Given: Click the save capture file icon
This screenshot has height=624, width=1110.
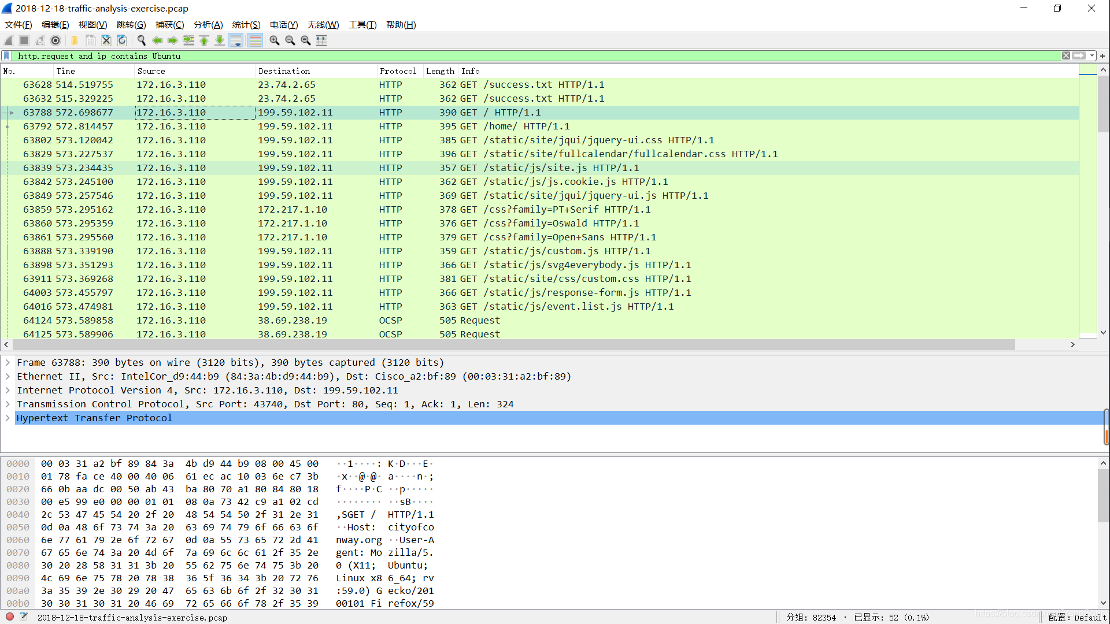Looking at the screenshot, I should tap(91, 40).
